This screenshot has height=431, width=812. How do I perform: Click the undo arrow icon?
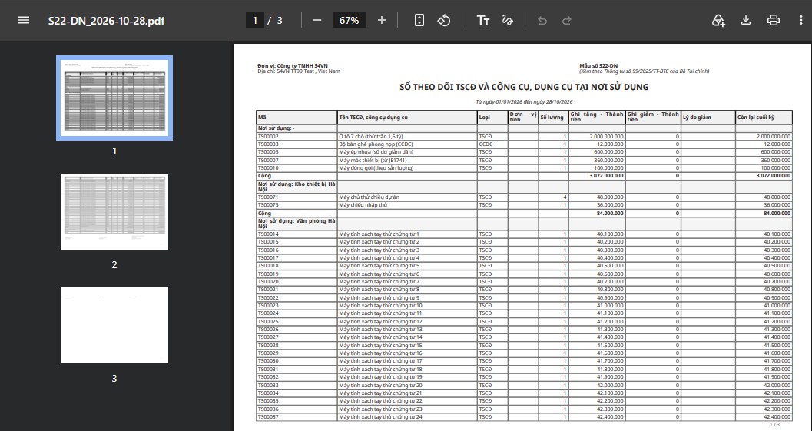click(542, 20)
